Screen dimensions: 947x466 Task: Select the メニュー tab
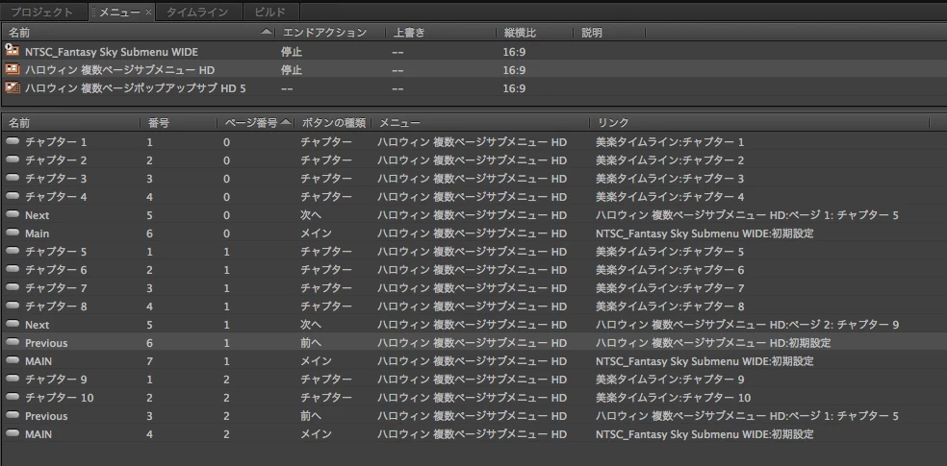point(119,12)
